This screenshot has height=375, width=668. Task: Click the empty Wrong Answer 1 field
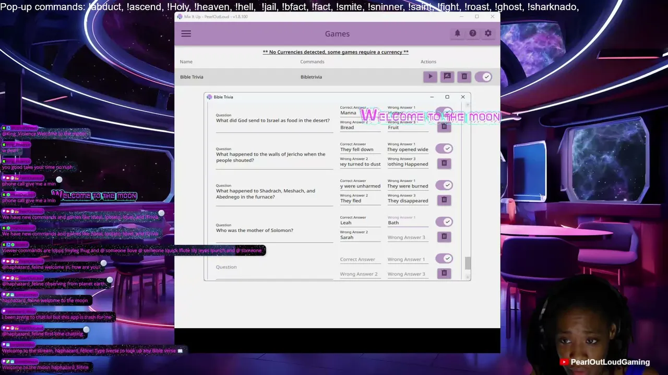pyautogui.click(x=408, y=259)
